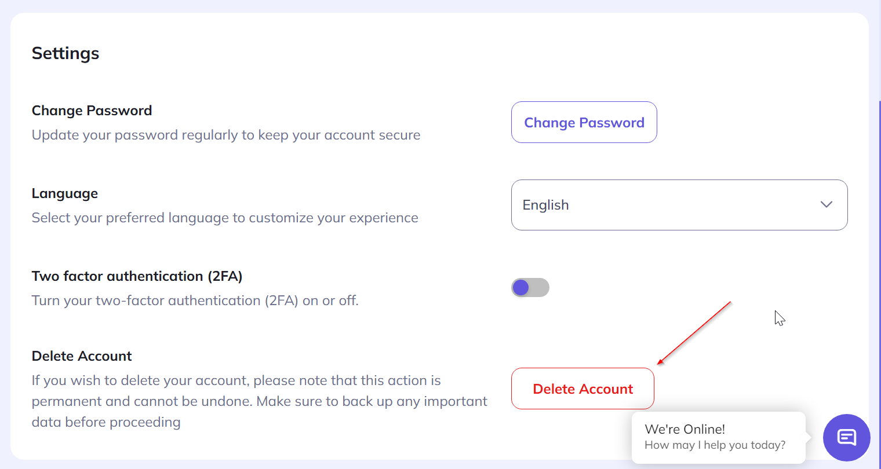Screen dimensions: 881x469
Task: Click the Two factor authentication heading
Action: click(137, 276)
